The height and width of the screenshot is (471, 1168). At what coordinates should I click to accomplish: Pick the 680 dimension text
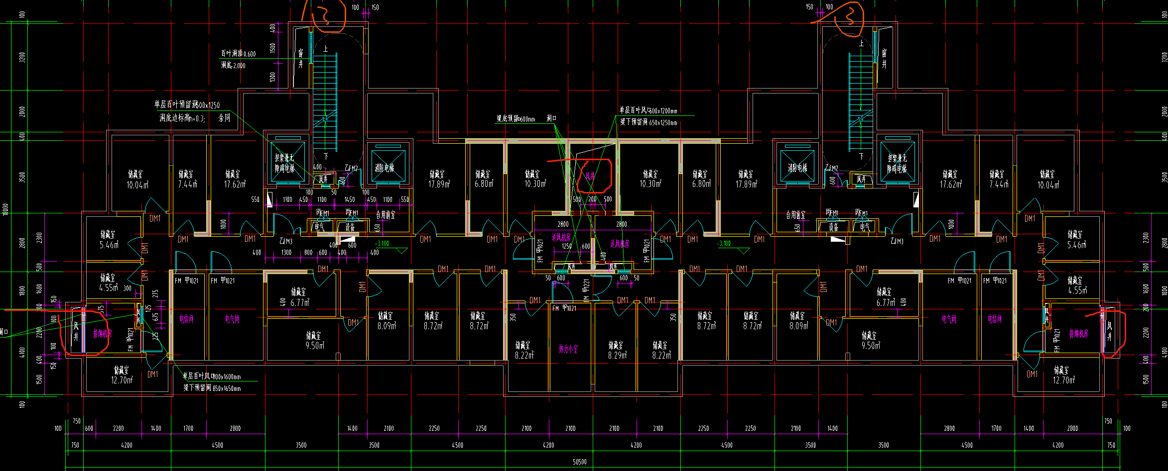(x=323, y=253)
